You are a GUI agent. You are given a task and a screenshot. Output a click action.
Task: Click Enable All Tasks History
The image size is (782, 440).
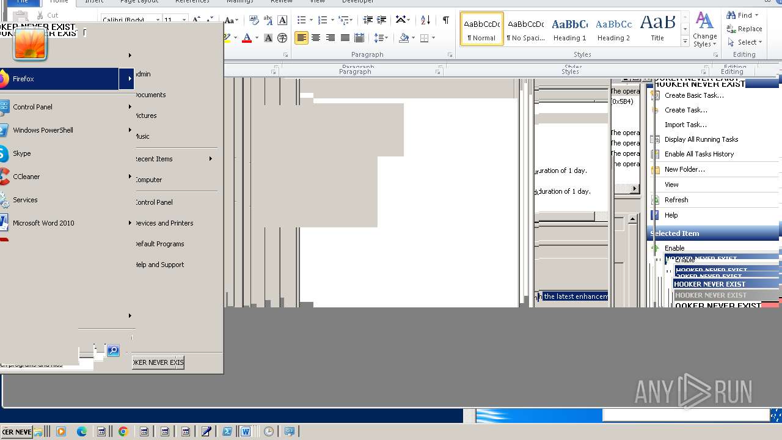(700, 154)
